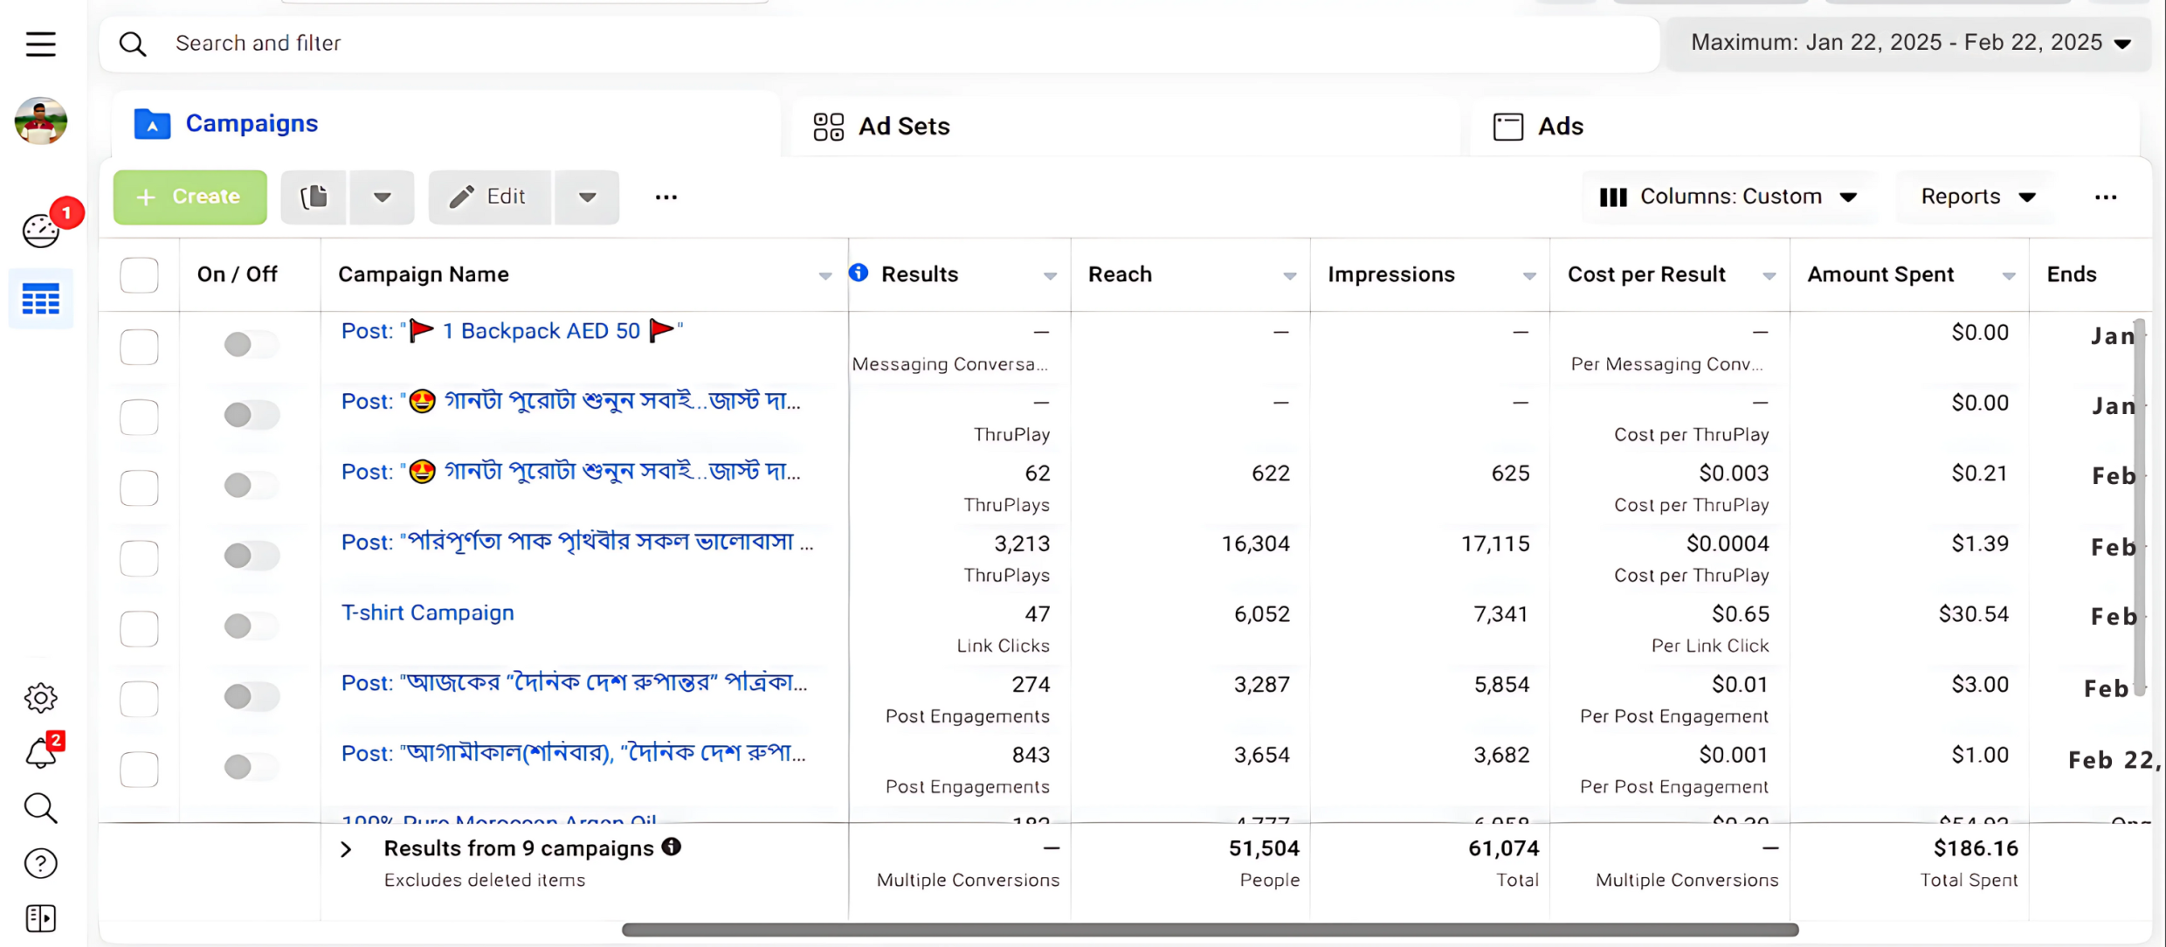Screen dimensions: 2166x947
Task: Toggle the T-shirt Campaign on/off switch
Action: (250, 626)
